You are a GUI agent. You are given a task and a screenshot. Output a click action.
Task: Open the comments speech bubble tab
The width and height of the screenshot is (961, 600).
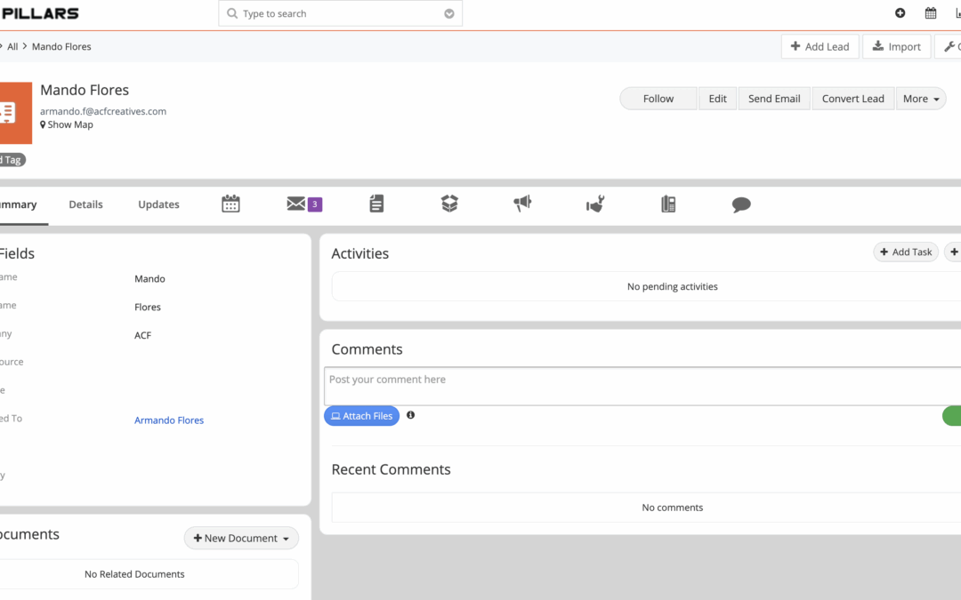coord(741,204)
